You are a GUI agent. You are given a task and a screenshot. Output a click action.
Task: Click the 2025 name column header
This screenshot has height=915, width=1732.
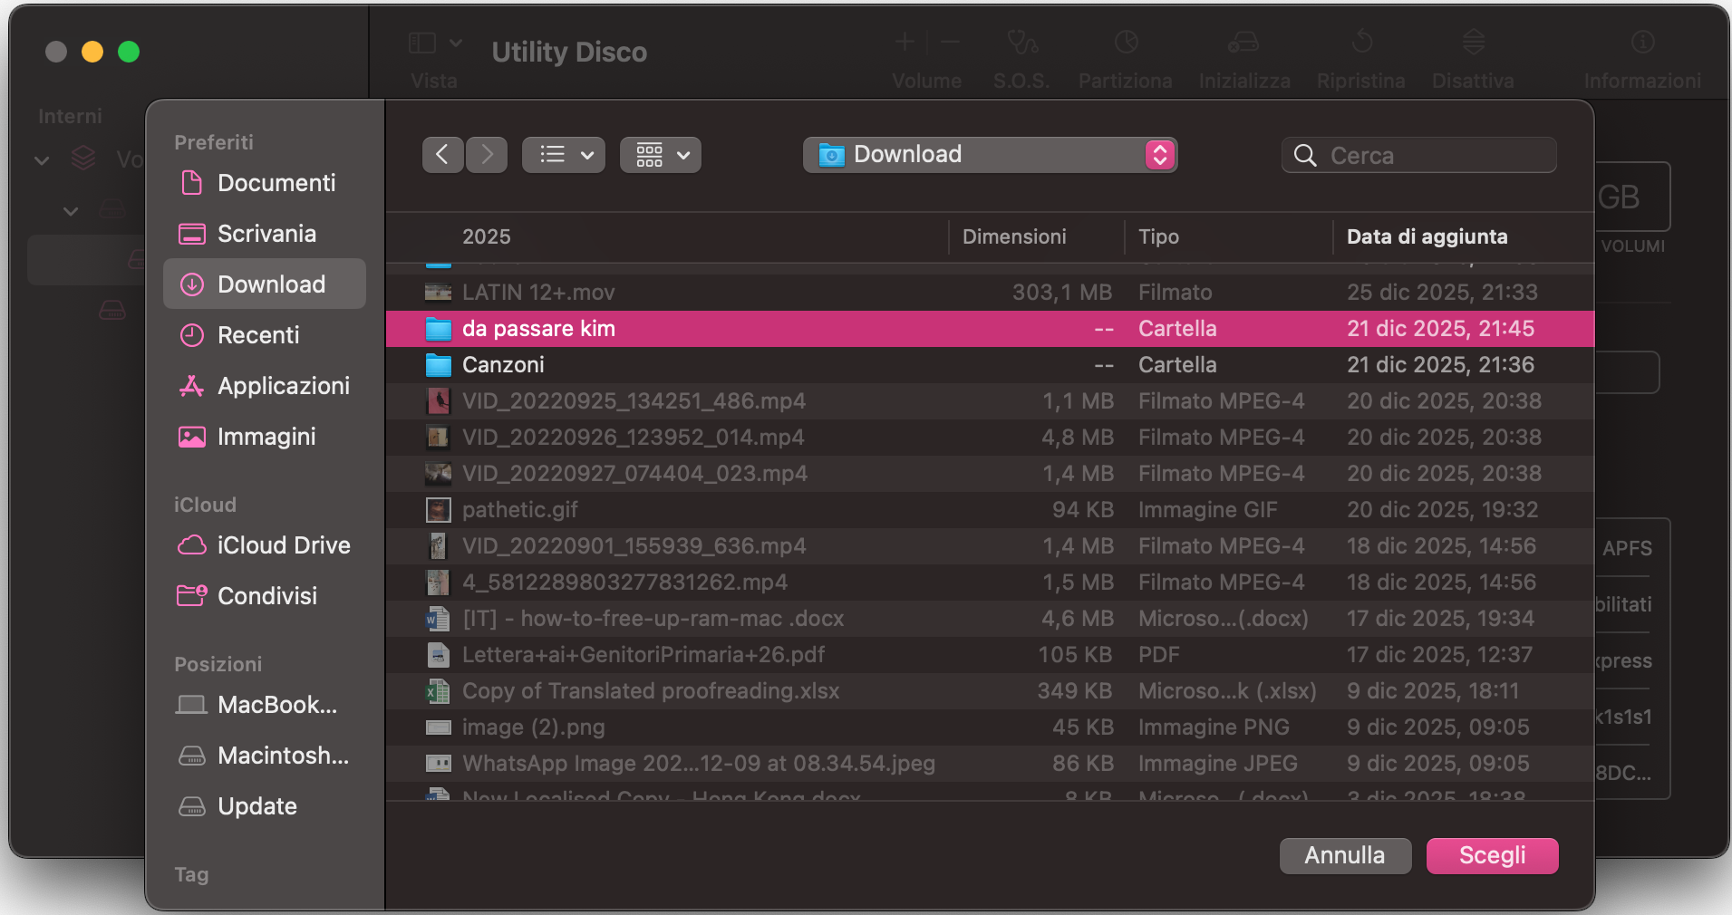click(487, 236)
